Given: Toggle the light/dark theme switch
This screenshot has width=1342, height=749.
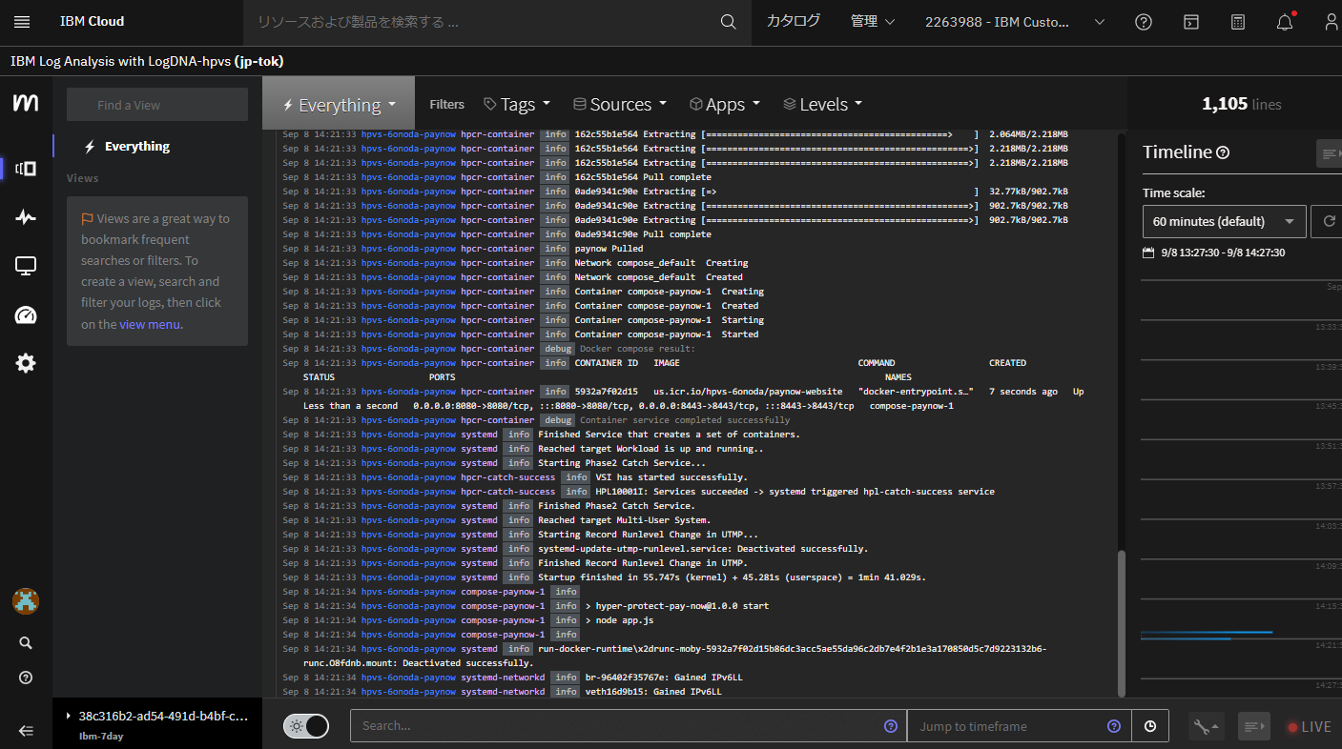Looking at the screenshot, I should [305, 726].
